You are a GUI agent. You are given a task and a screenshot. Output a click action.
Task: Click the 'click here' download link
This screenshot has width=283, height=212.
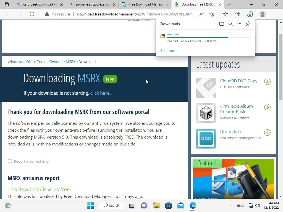tap(100, 93)
